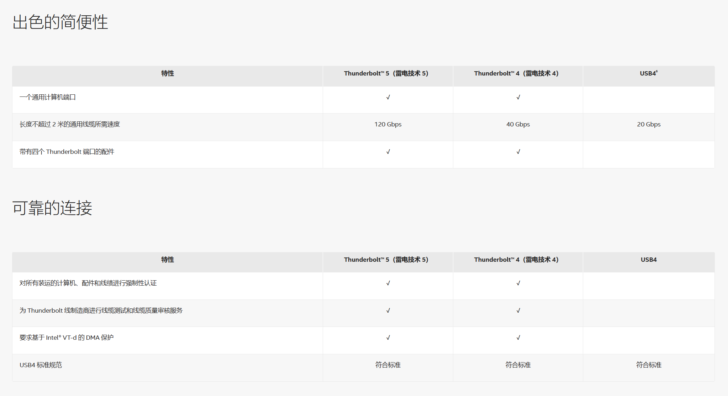Click Thunderbolt 5 header in 出色的简便性 table
This screenshot has width=728, height=396.
point(386,73)
